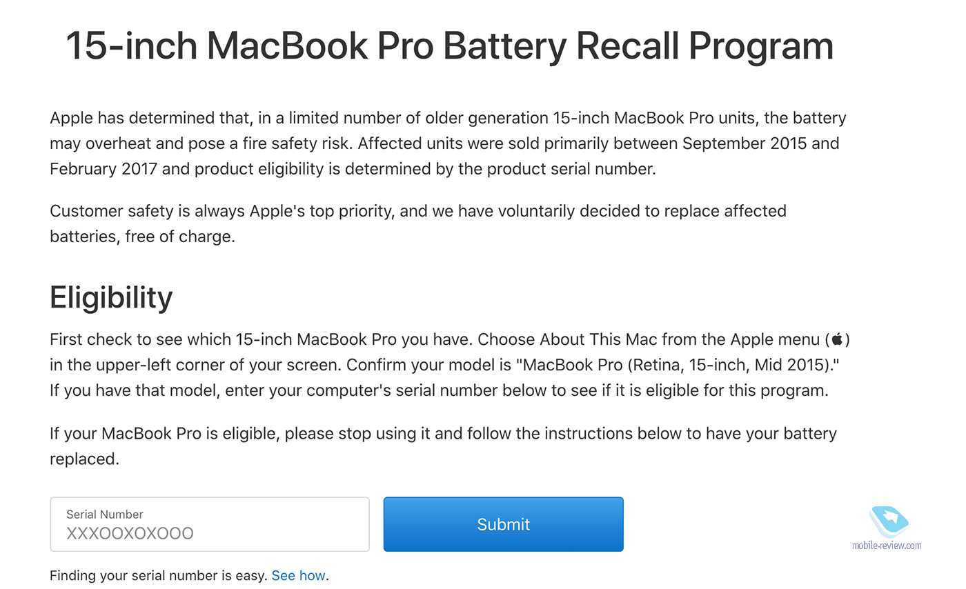The width and height of the screenshot is (966, 589).
Task: Click the quoted "MacBook Pro (Retina, 15-inch, Mid 2015)" text
Action: [682, 365]
